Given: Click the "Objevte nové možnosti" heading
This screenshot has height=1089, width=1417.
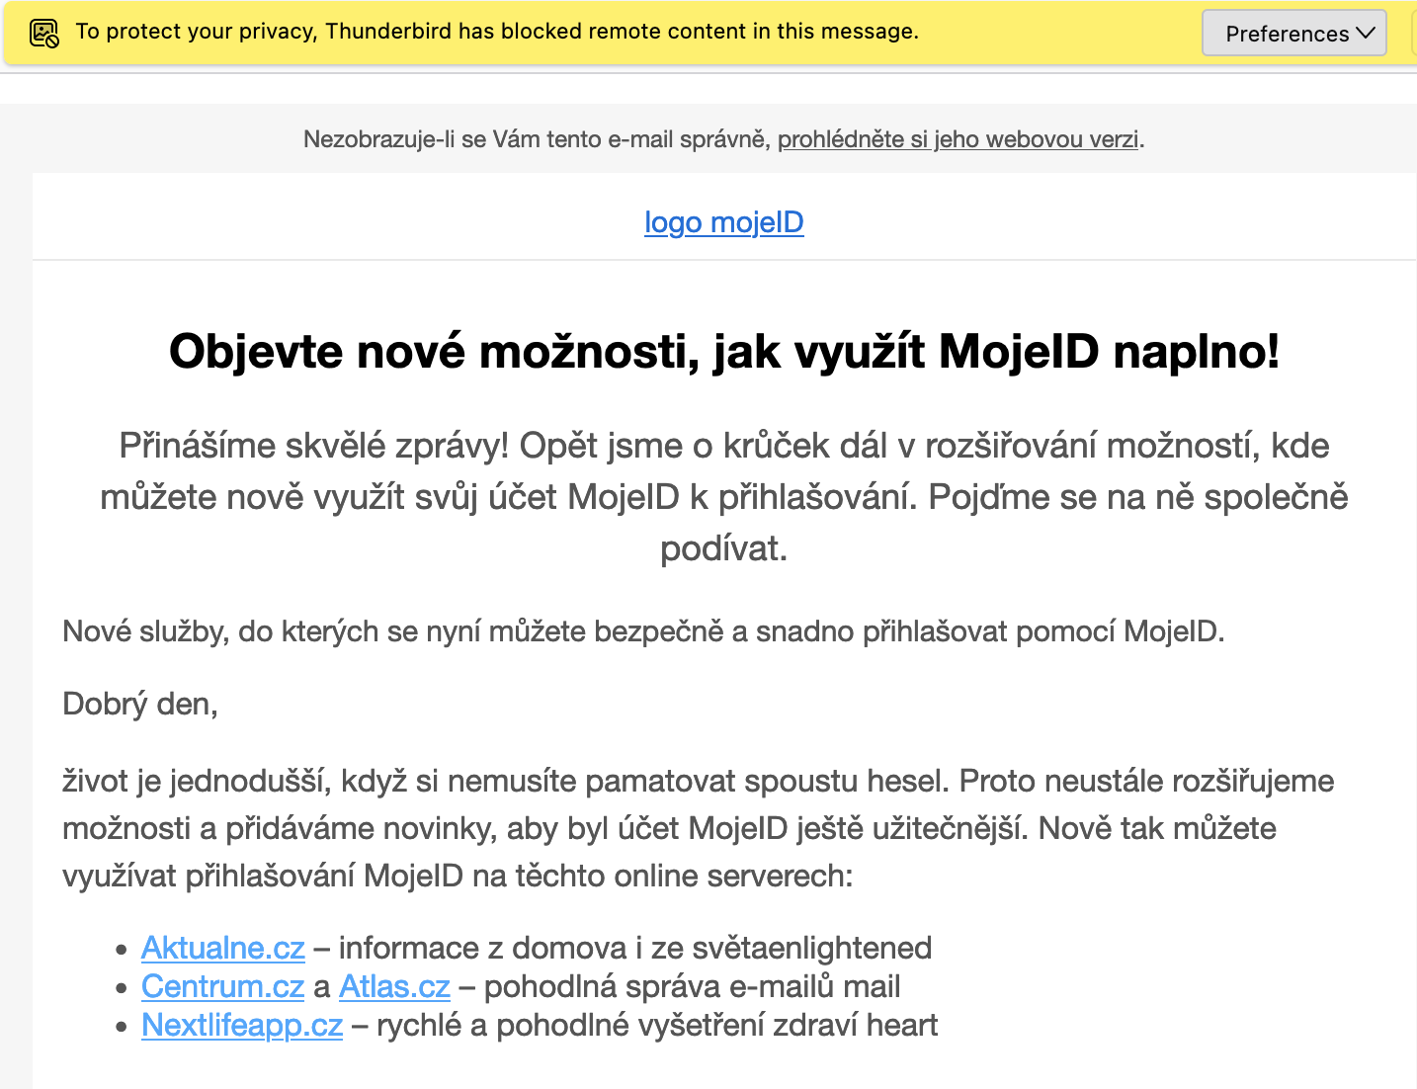Looking at the screenshot, I should click(x=723, y=351).
